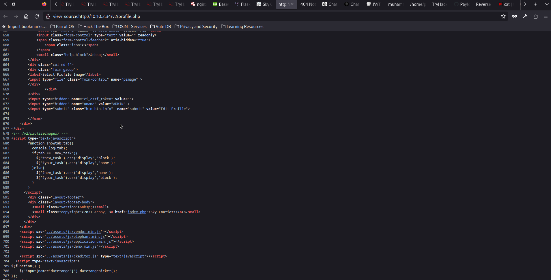Click the function showtab(tab) line
This screenshot has width=551, height=280.
51,143
